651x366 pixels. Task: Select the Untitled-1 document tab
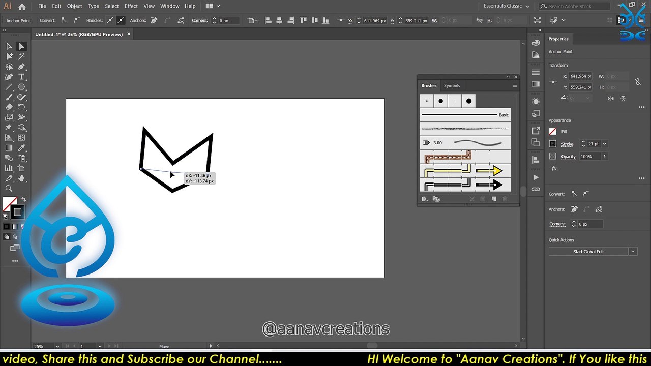(x=79, y=34)
